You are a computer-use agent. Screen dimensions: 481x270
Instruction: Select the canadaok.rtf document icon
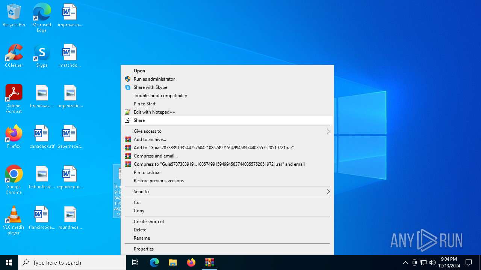pos(42,137)
